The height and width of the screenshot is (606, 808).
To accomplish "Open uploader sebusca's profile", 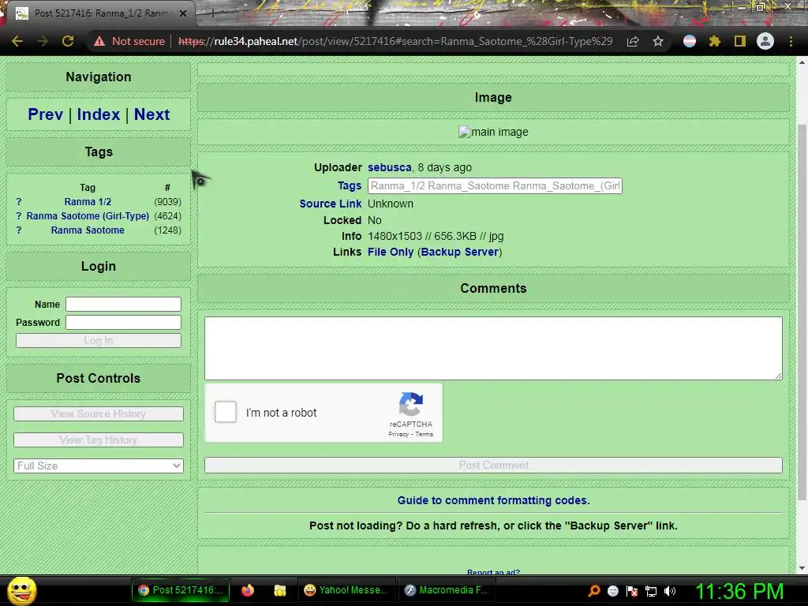I will click(x=390, y=167).
